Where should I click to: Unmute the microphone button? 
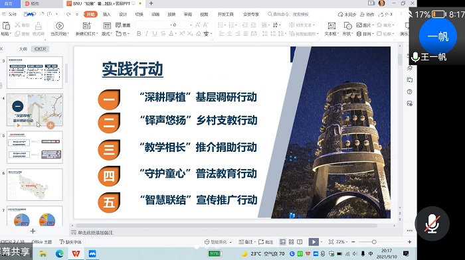432,224
